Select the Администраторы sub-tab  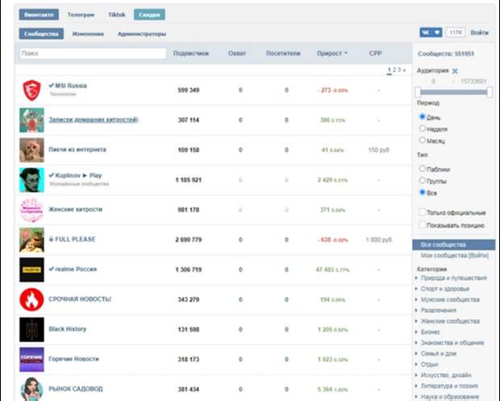(142, 34)
